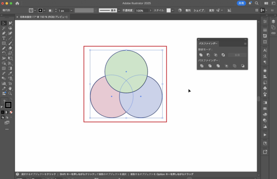Select the Paintbrush tool

(x=10, y=43)
